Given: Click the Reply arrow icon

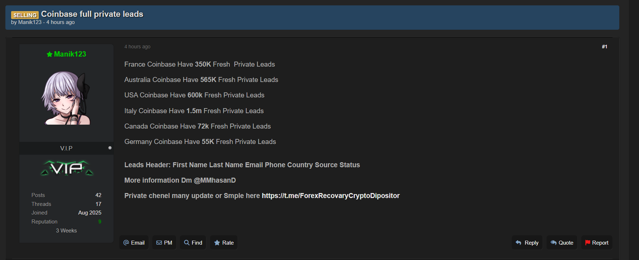Looking at the screenshot, I should (x=518, y=243).
